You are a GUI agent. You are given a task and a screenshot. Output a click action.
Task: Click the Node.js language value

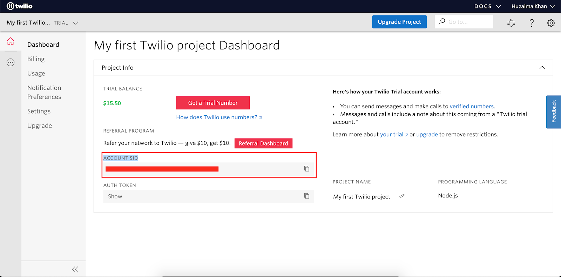coord(448,196)
